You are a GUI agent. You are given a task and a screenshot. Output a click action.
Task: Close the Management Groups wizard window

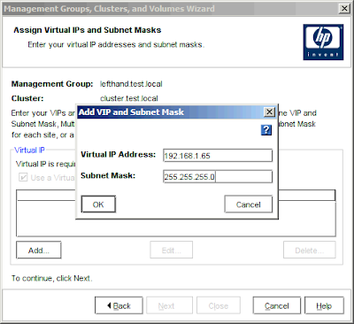(x=344, y=9)
